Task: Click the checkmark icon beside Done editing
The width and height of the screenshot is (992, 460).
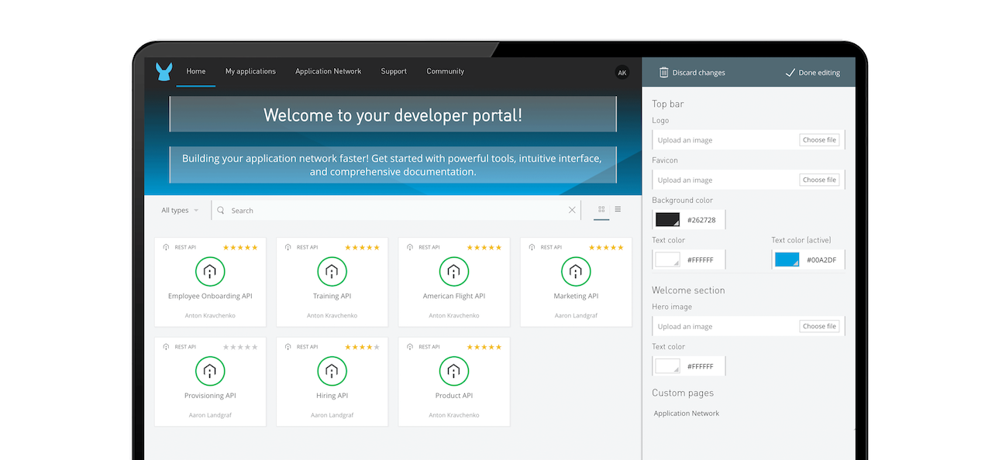Action: click(791, 72)
